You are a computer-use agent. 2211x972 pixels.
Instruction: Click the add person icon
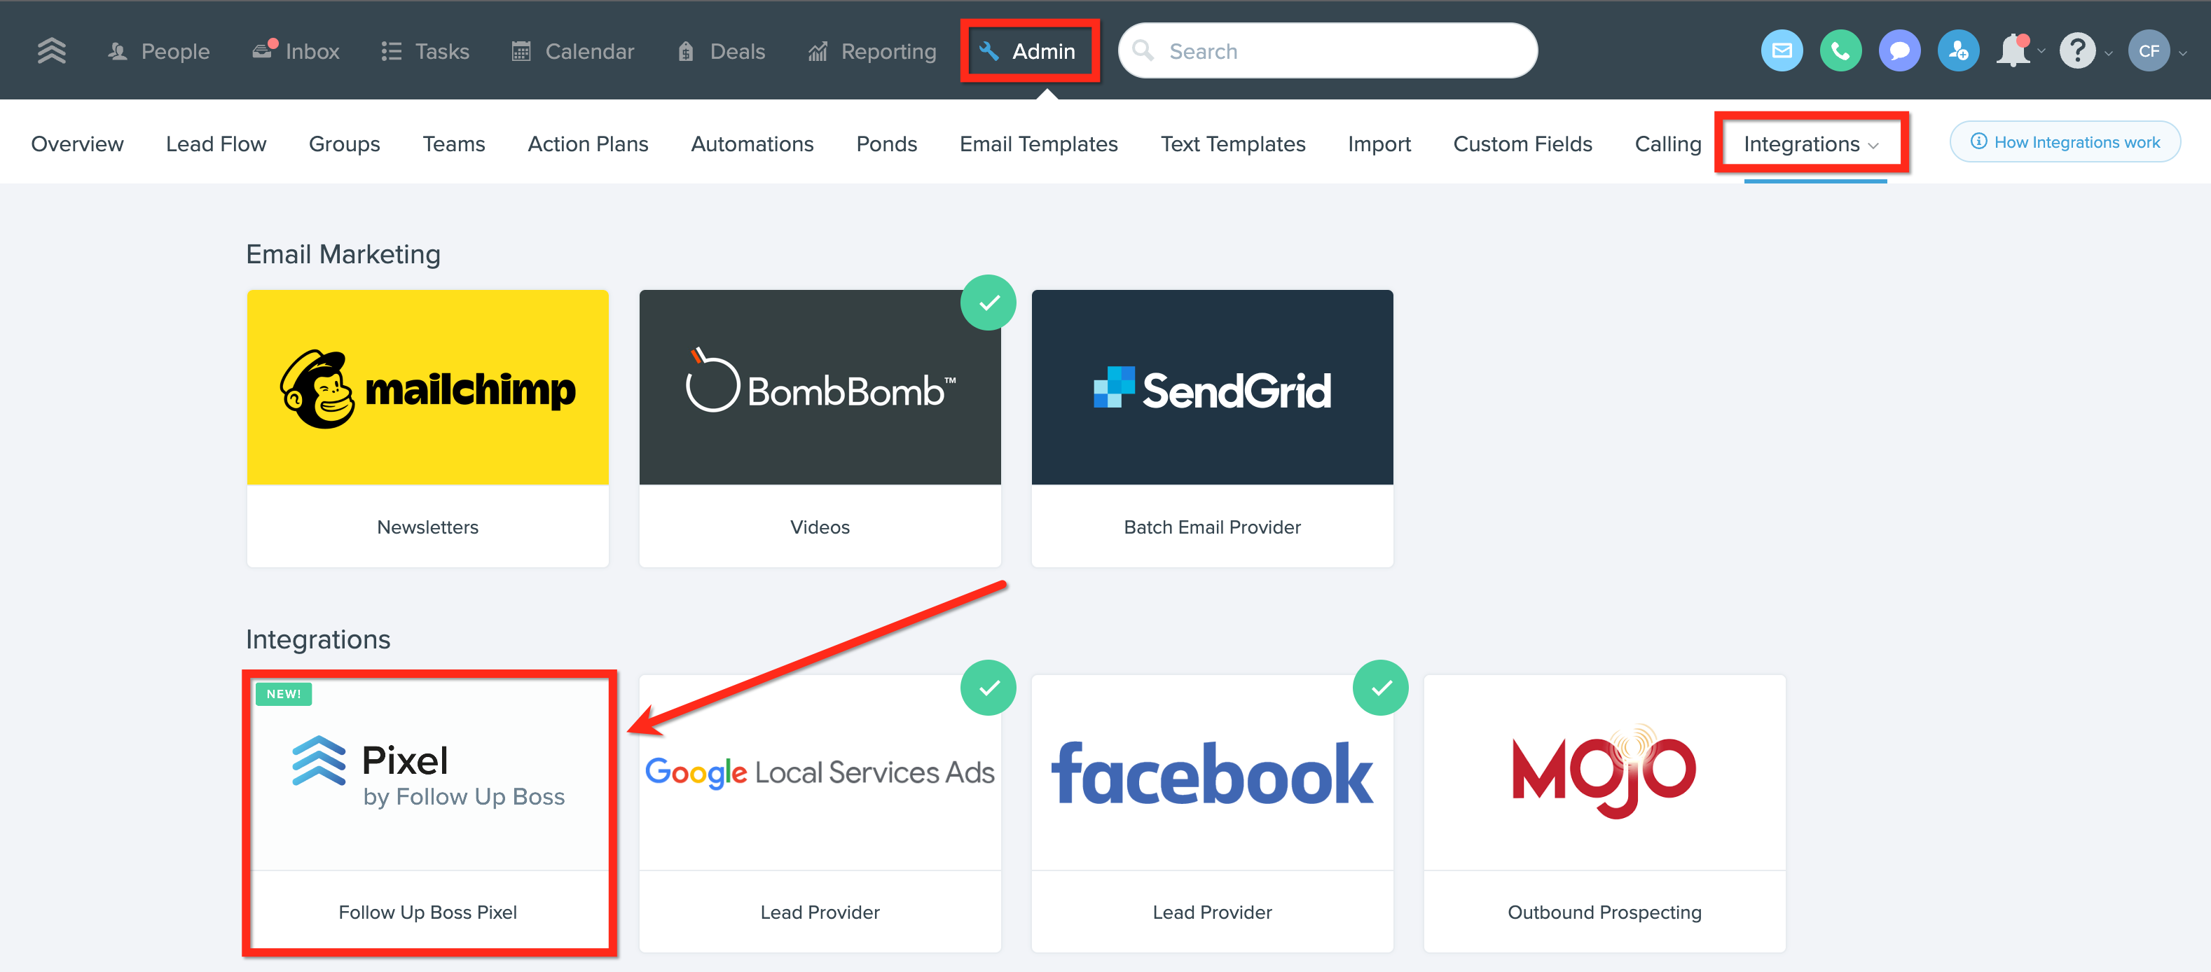1959,52
